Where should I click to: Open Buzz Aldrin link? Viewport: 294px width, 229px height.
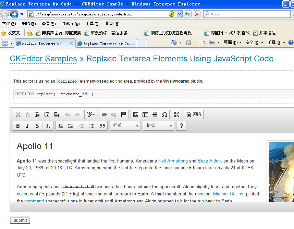pos(209,161)
